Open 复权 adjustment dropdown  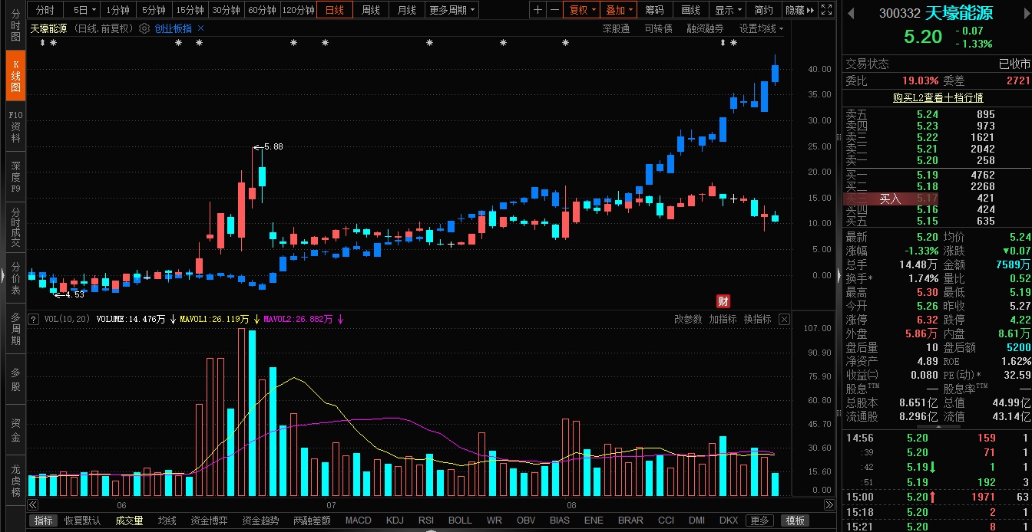pos(581,10)
